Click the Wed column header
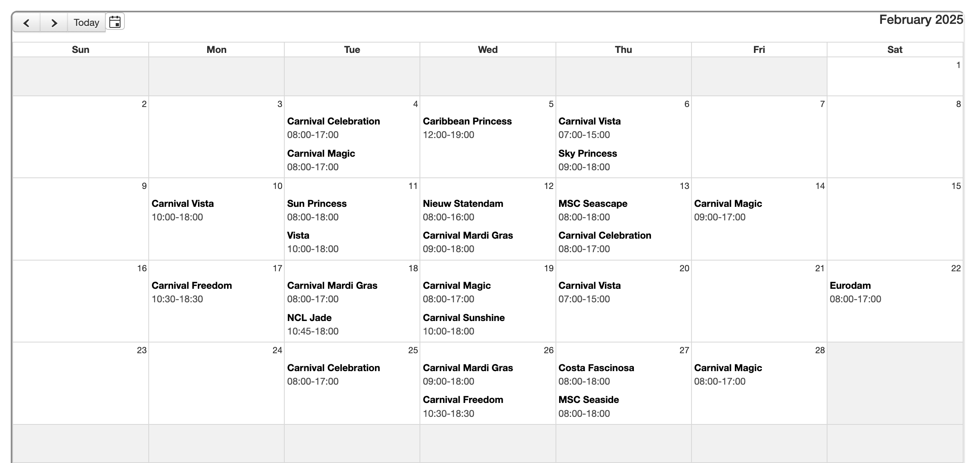 pyautogui.click(x=488, y=50)
